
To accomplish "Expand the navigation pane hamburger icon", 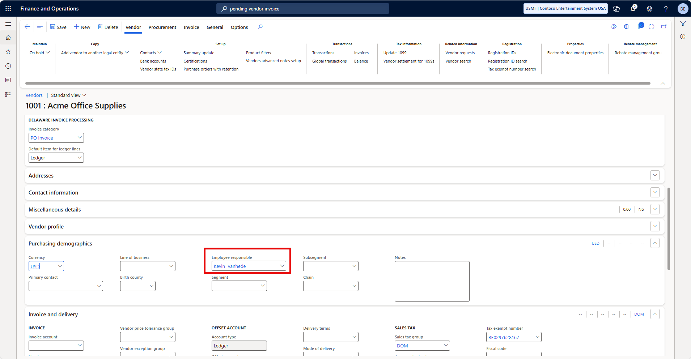I will pyautogui.click(x=8, y=24).
